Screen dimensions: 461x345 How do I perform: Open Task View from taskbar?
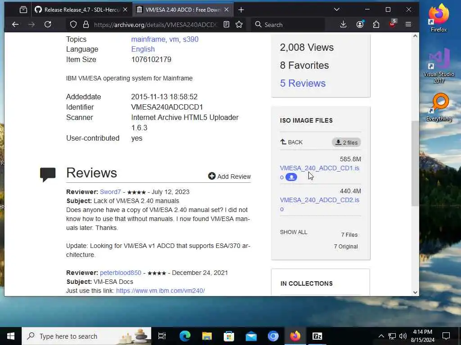point(162,336)
